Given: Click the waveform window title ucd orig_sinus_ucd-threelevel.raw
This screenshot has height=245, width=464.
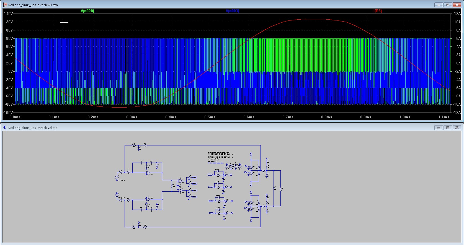Looking at the screenshot, I should coord(33,5).
